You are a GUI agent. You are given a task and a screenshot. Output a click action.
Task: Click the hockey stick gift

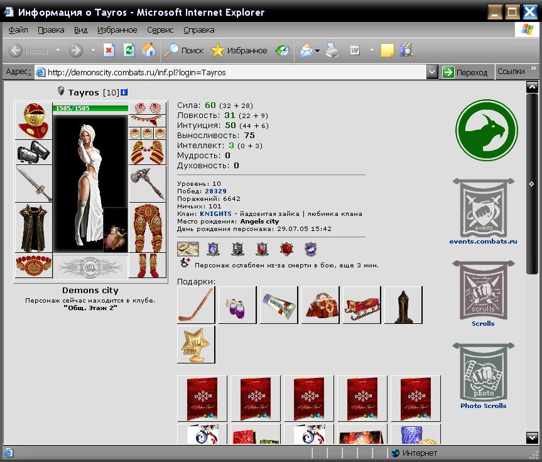tap(196, 305)
